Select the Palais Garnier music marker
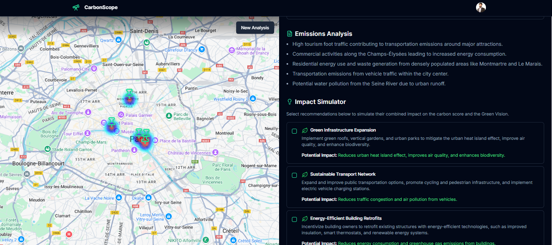The width and height of the screenshot is (552, 245). point(120,115)
